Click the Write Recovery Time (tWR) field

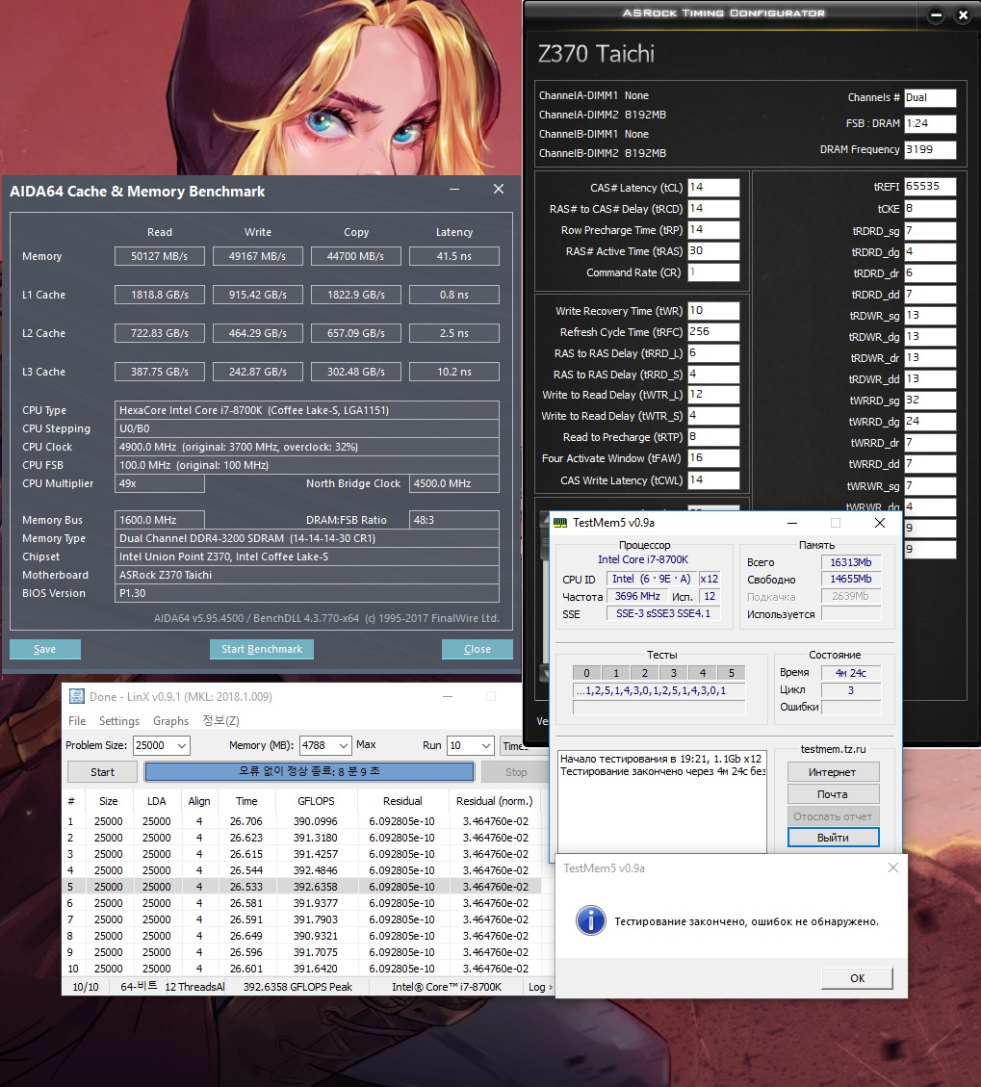tap(713, 311)
